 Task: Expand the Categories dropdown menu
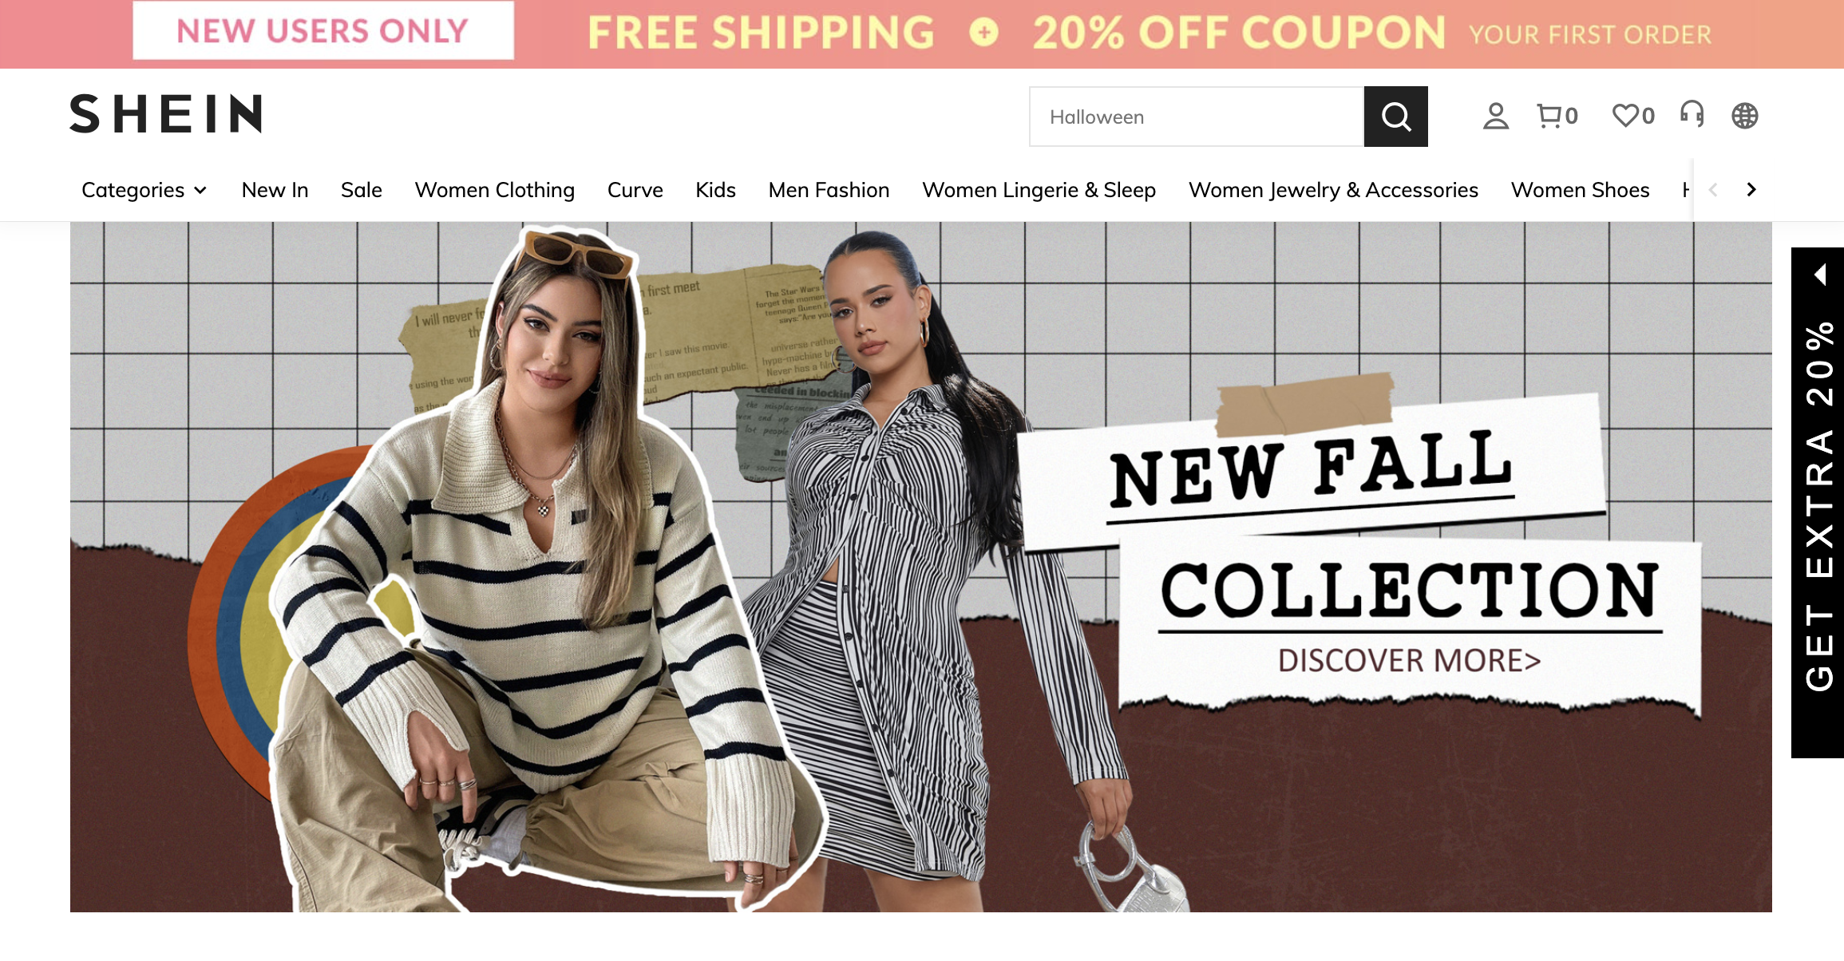(144, 190)
